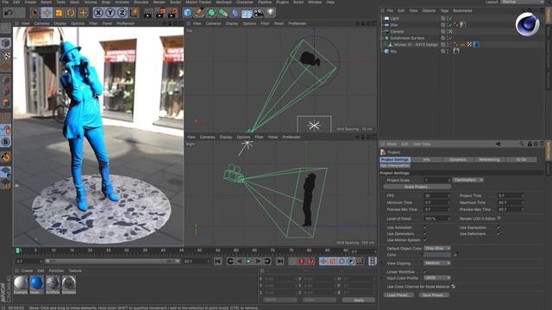Click the Render View clapperboard icon

(148, 14)
